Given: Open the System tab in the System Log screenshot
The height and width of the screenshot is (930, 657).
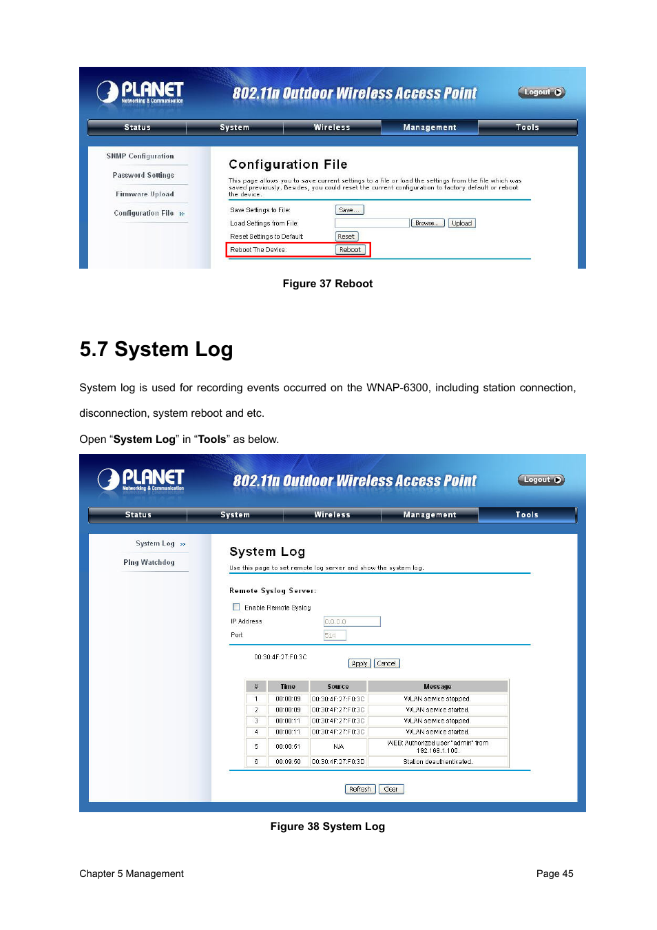Looking at the screenshot, I should click(235, 515).
